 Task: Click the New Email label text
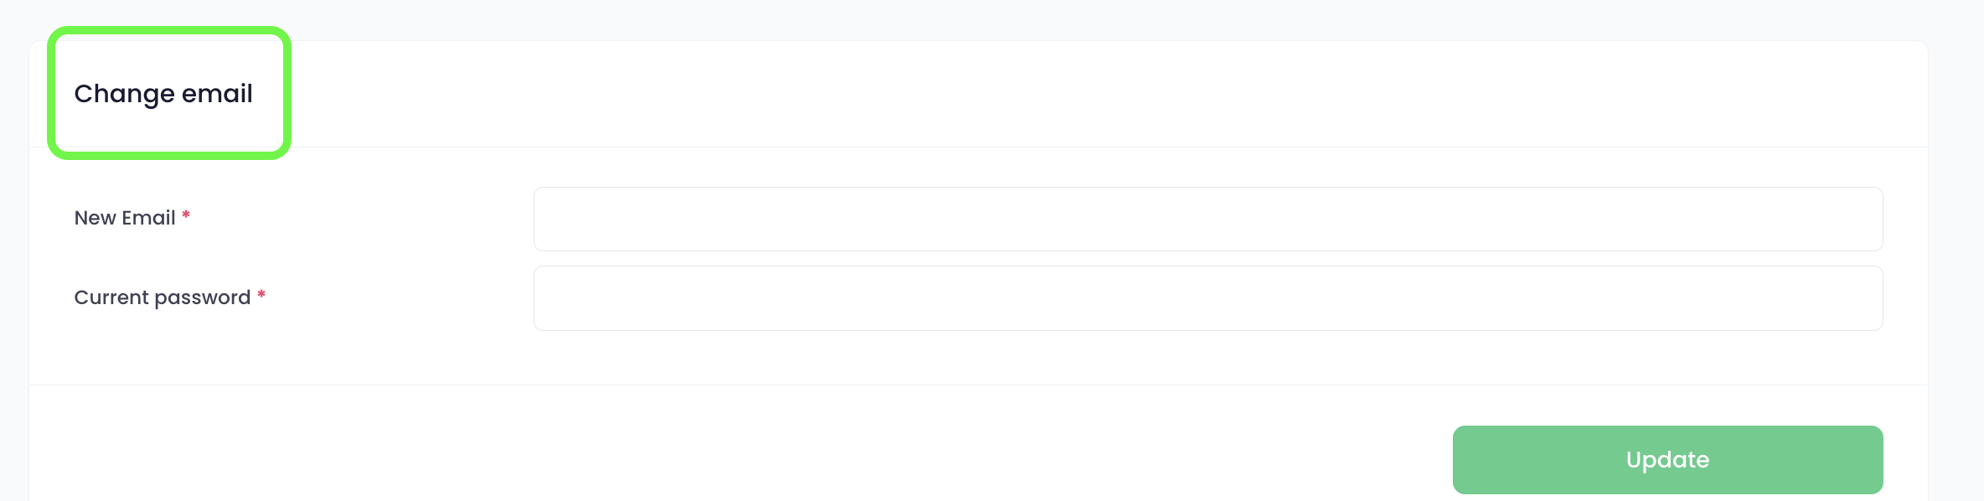coord(125,218)
